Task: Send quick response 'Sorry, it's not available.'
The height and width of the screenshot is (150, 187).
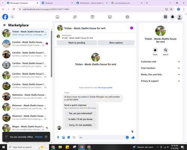Action: pos(80,125)
